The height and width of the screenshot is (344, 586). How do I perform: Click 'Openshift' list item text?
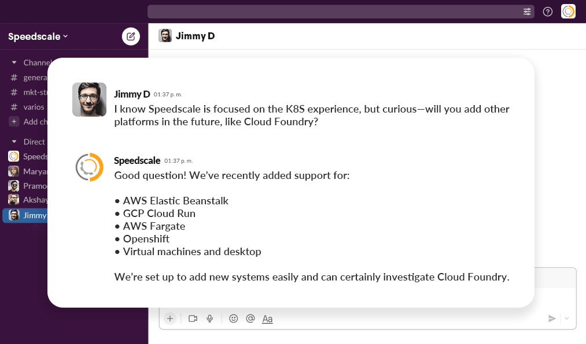click(146, 239)
